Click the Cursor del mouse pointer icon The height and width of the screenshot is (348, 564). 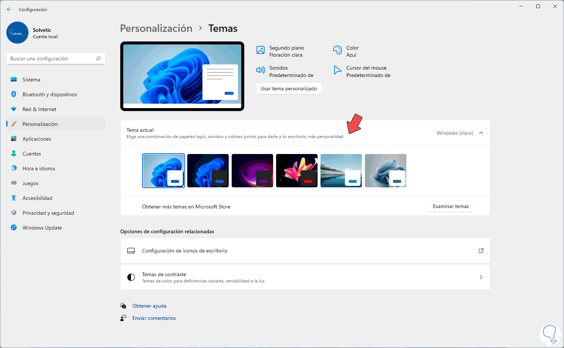[338, 70]
